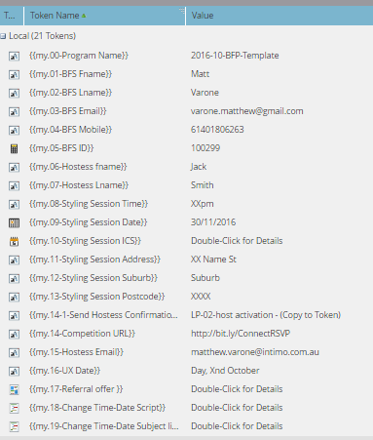Select the number token icon for 05-BFS ID

click(x=14, y=148)
